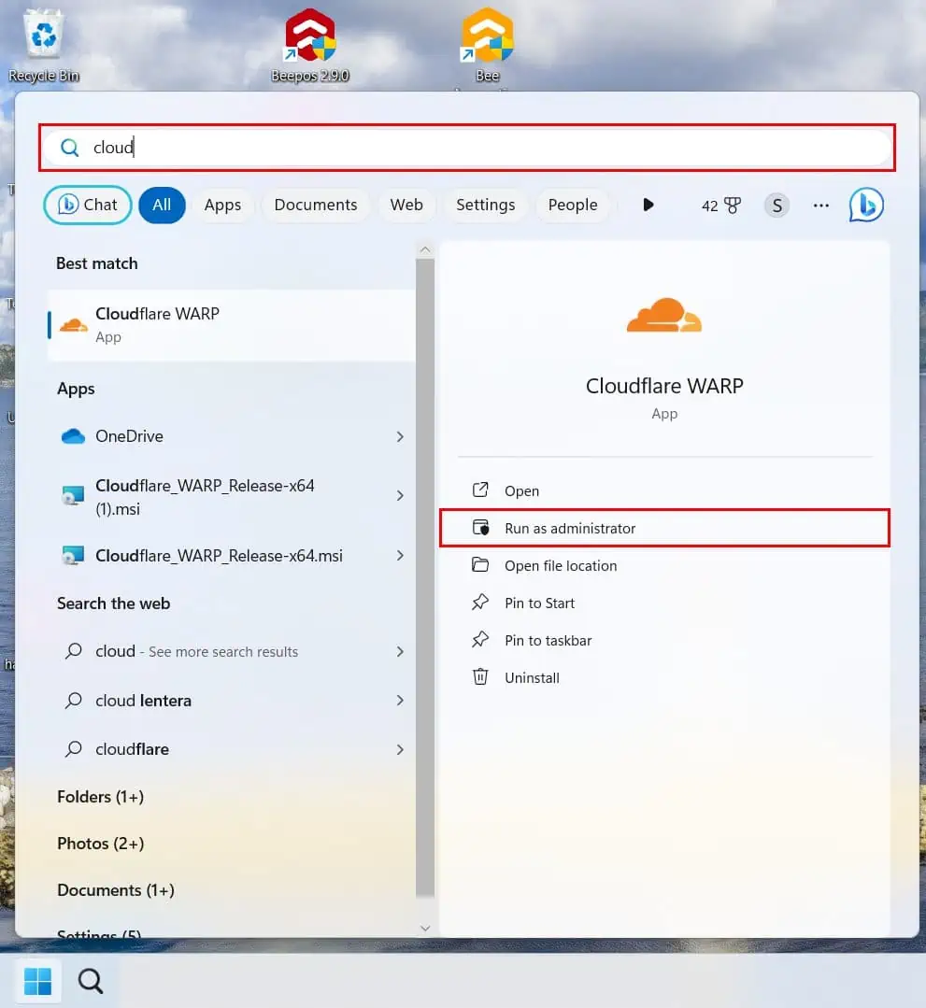Viewport: 926px width, 1008px height.
Task: Expand the OneDrive result chevron
Action: pos(400,436)
